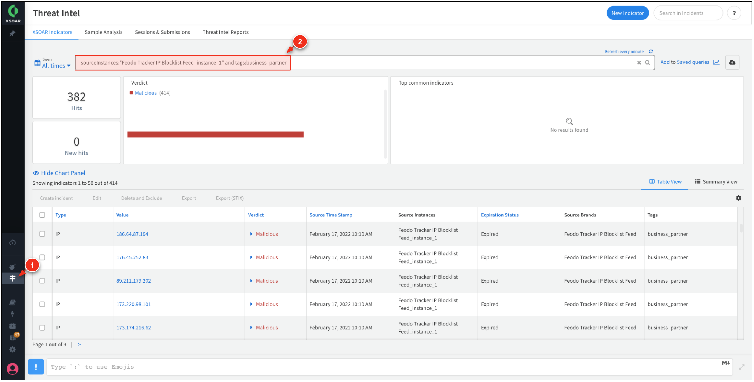Check the row for 89.211.179.202
The image size is (754, 382).
[x=42, y=281]
